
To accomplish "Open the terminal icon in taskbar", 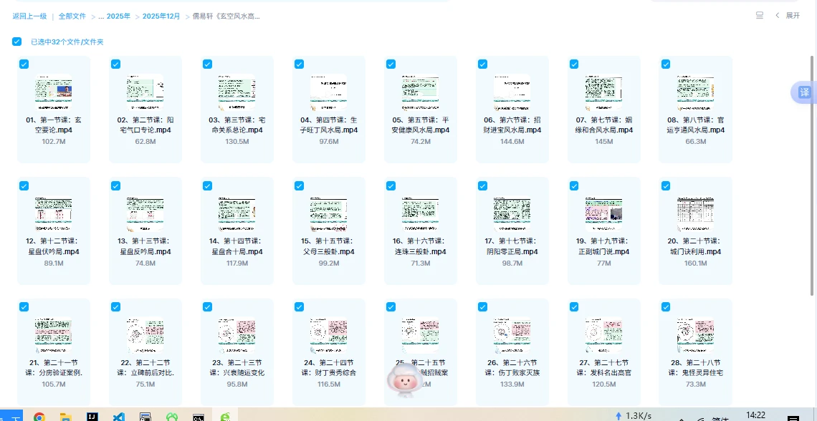I will click(x=198, y=416).
